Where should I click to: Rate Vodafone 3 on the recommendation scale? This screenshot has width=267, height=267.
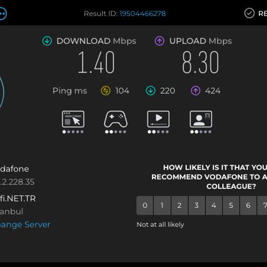pyautogui.click(x=197, y=205)
